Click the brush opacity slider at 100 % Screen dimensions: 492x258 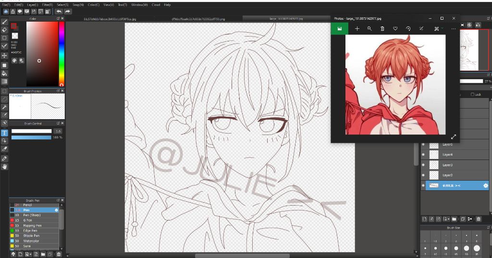coord(31,137)
